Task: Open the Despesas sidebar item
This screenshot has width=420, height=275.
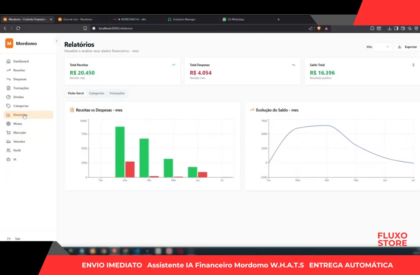Action: (19, 79)
